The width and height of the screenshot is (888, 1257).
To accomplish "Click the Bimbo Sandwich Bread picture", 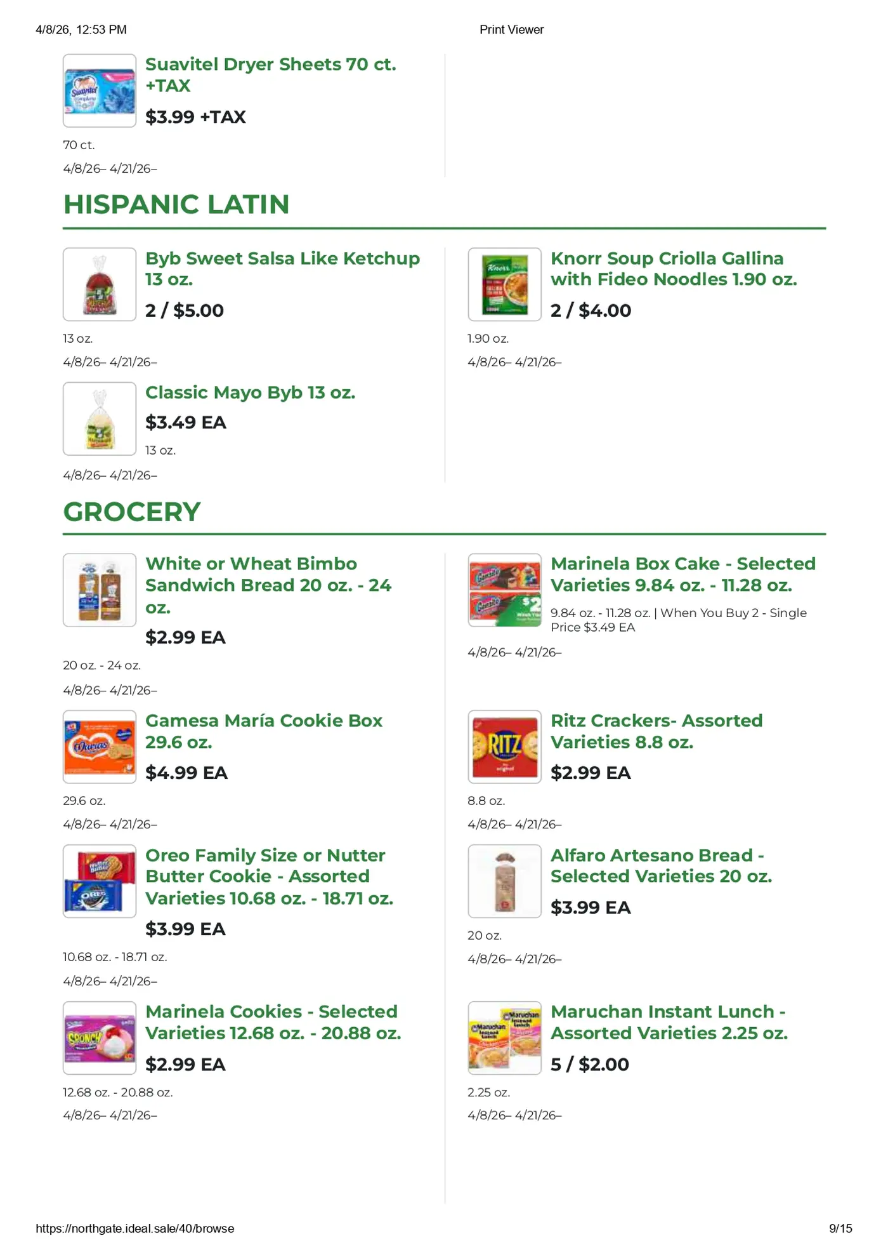I will point(100,590).
